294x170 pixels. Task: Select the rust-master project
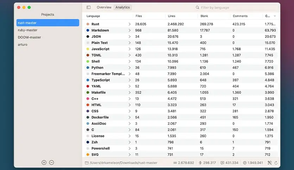click(x=48, y=22)
